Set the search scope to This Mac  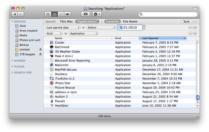click(66, 21)
